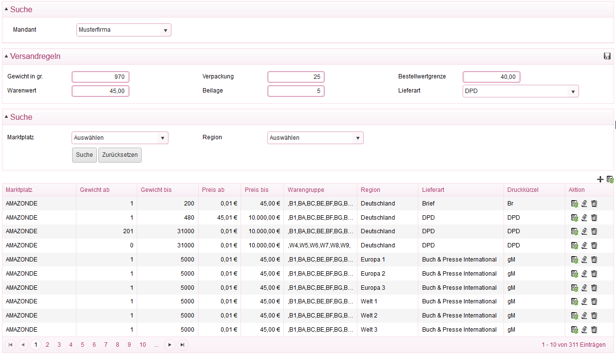The image size is (616, 355).
Task: Click the Gewicht in gr. input field
Action: pyautogui.click(x=101, y=77)
